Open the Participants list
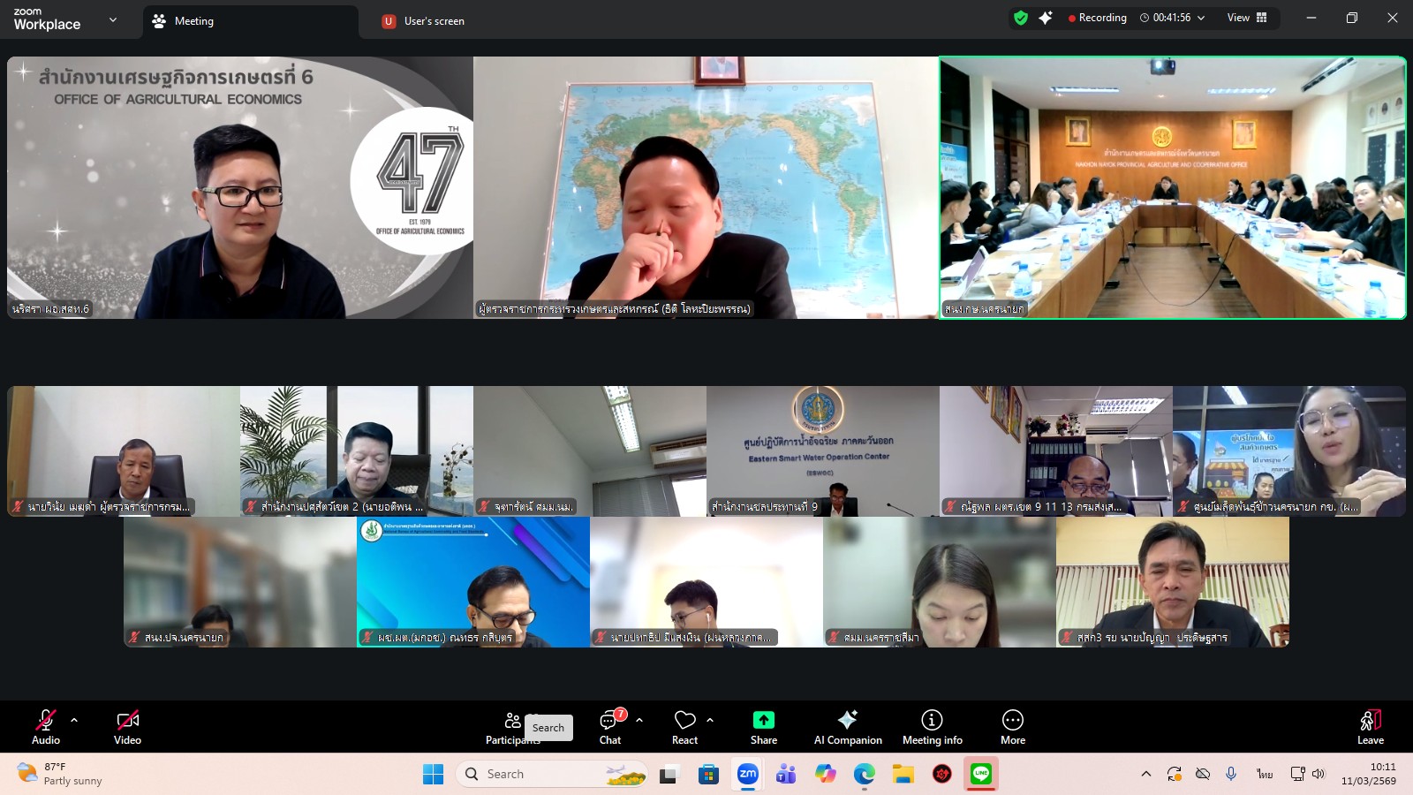Screen dimensions: 1413x795 coord(512,726)
